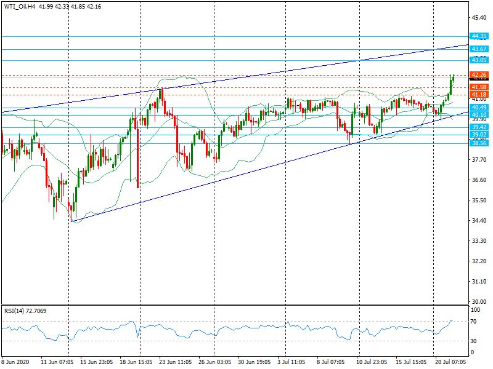
Task: Click the 45.40 price axis value
Action: coord(478,17)
